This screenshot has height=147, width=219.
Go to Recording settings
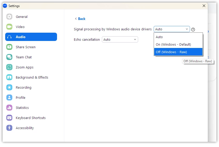pyautogui.click(x=31, y=87)
